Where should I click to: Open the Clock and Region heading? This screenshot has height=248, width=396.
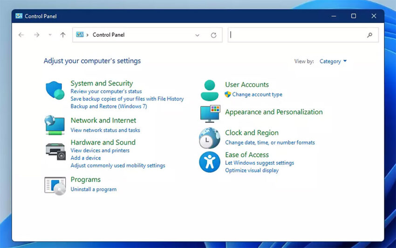click(x=252, y=133)
